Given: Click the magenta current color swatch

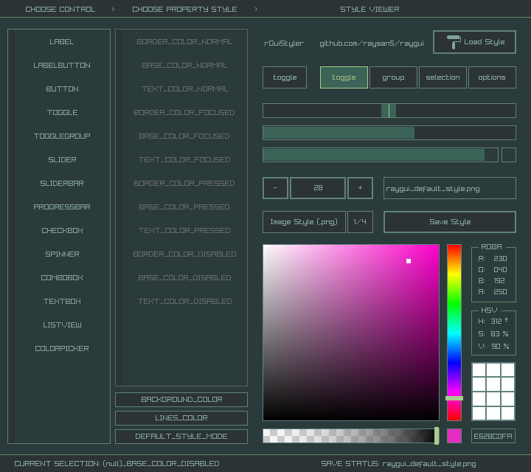Looking at the screenshot, I should [x=454, y=436].
